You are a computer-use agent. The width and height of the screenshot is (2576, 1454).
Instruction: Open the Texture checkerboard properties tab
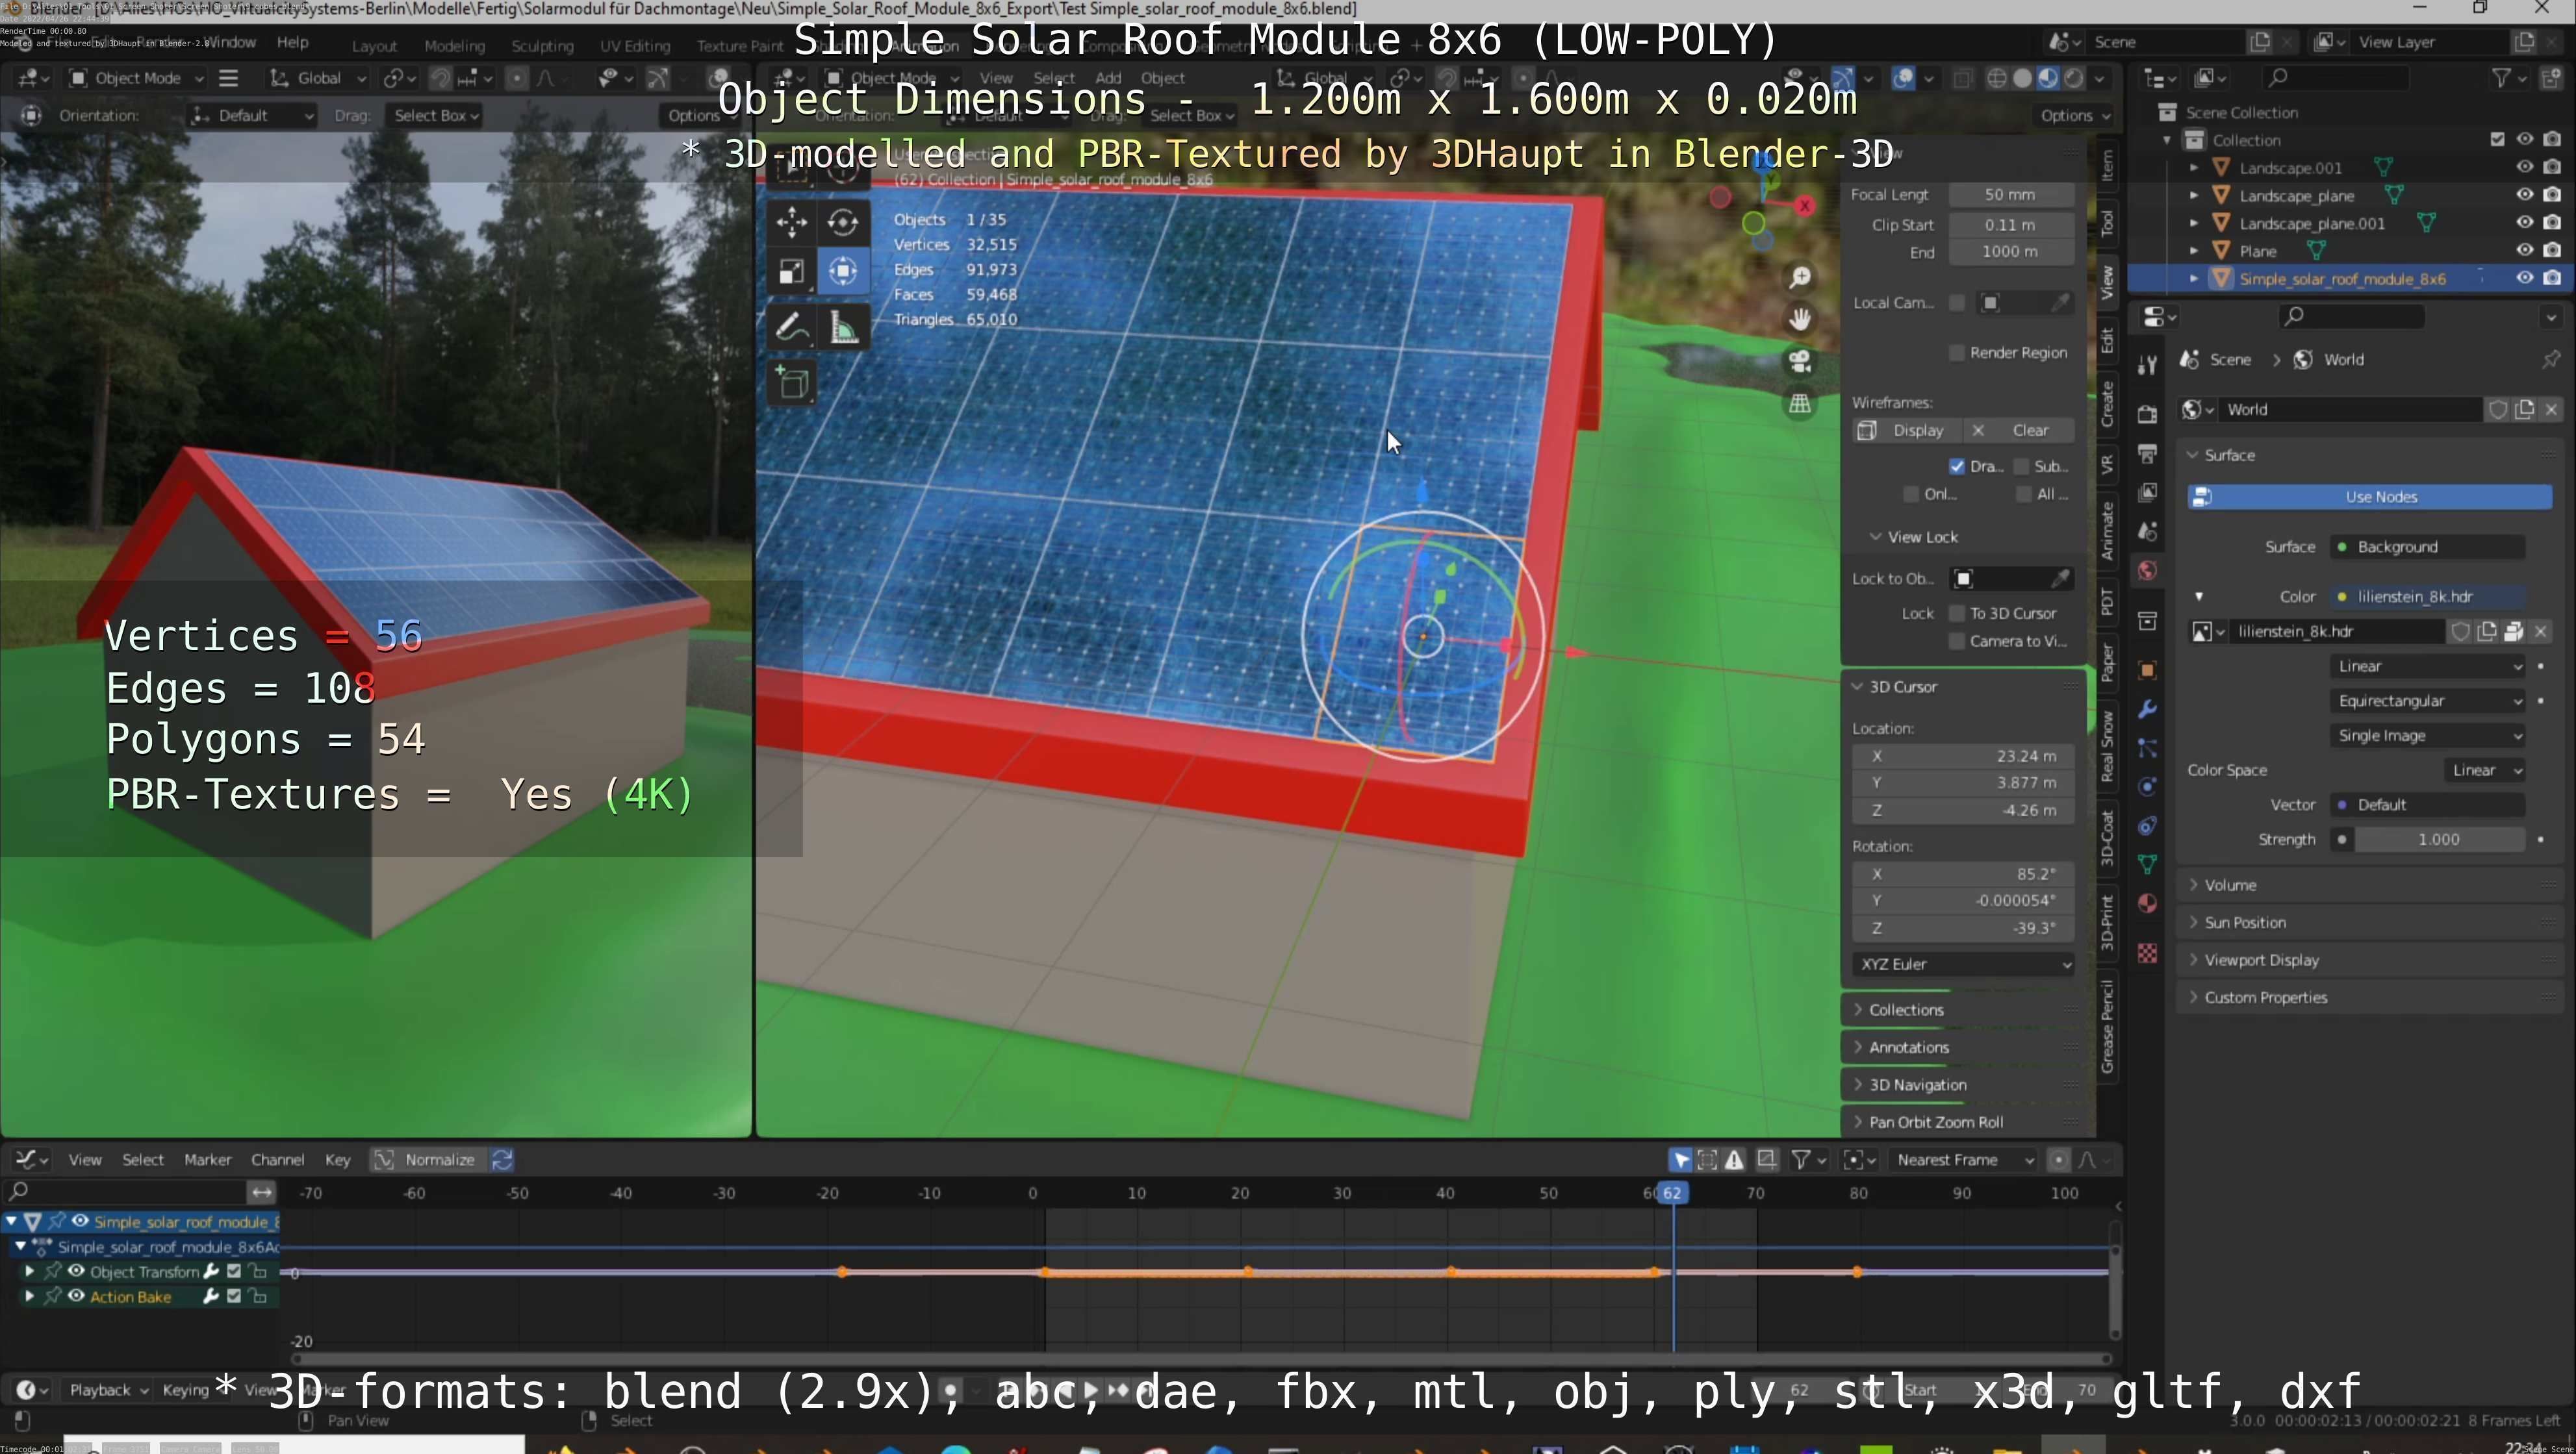(x=2147, y=953)
